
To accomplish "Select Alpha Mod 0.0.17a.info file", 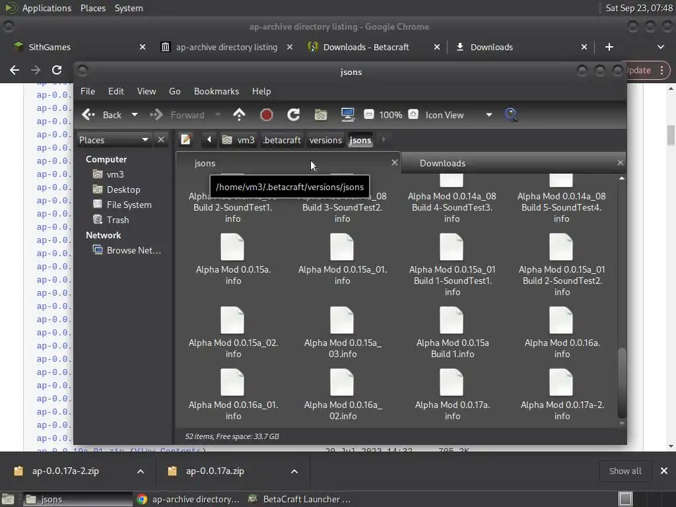I will pyautogui.click(x=452, y=395).
